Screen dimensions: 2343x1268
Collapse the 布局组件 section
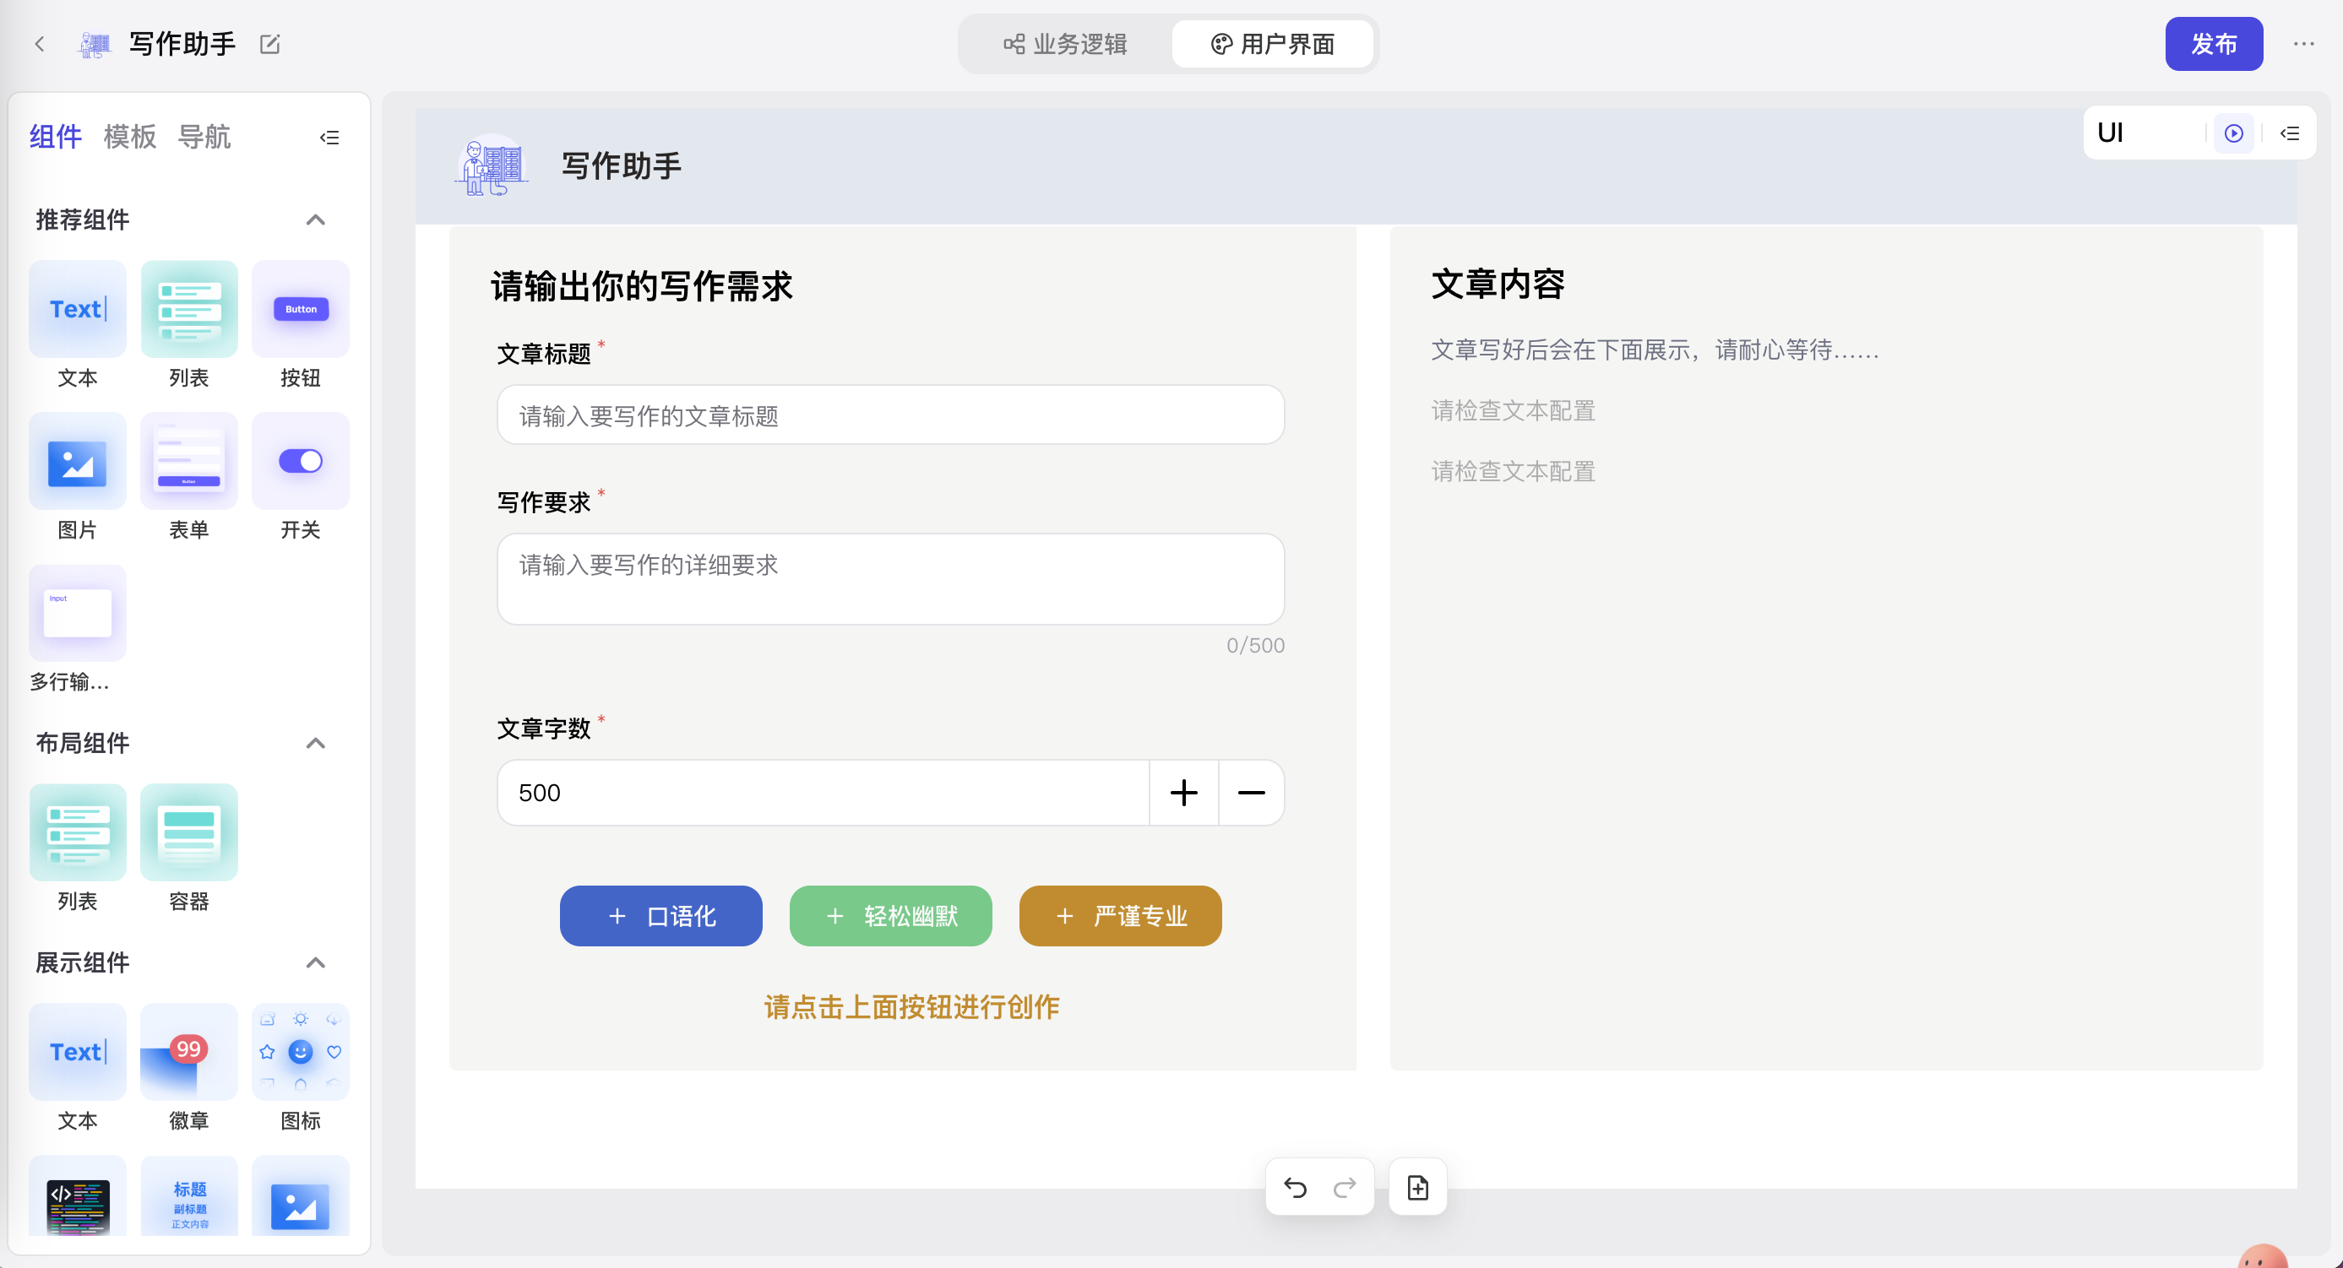pos(315,744)
